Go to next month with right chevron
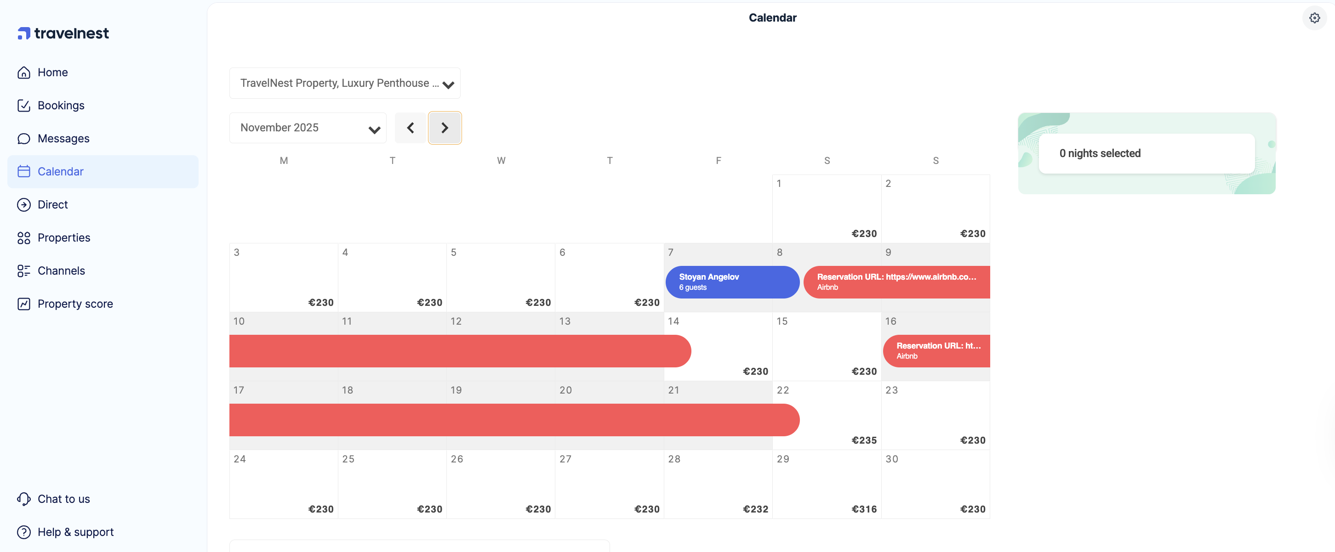 pyautogui.click(x=444, y=127)
